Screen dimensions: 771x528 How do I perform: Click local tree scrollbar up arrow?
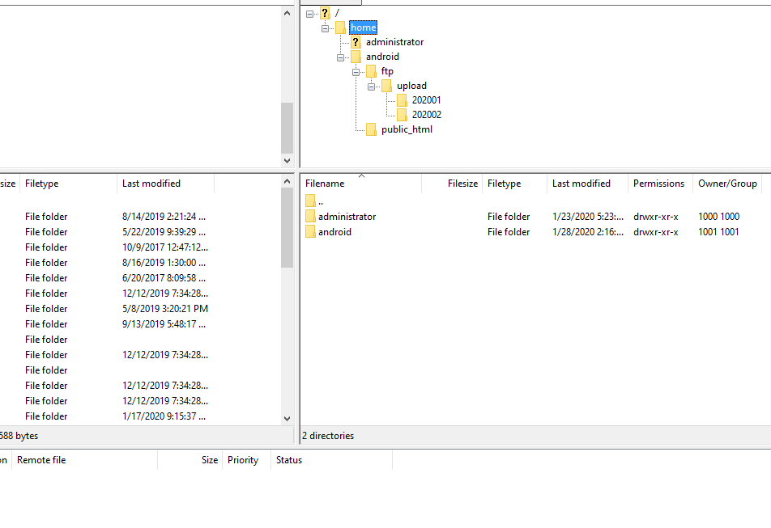(288, 13)
